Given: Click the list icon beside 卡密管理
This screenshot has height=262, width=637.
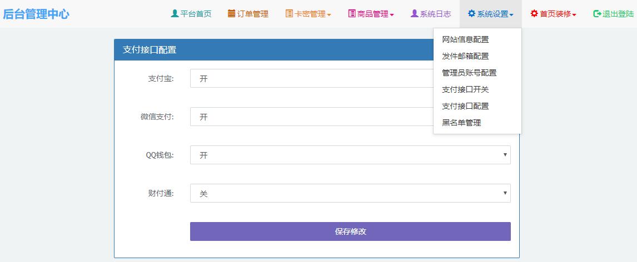Looking at the screenshot, I should tap(289, 13).
